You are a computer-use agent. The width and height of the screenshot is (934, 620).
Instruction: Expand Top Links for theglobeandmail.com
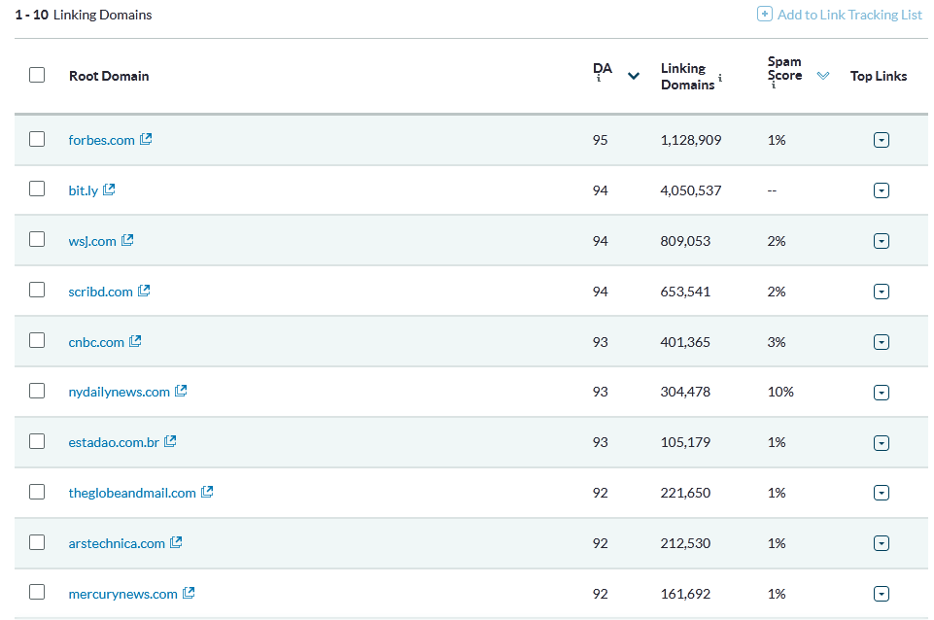click(x=882, y=493)
